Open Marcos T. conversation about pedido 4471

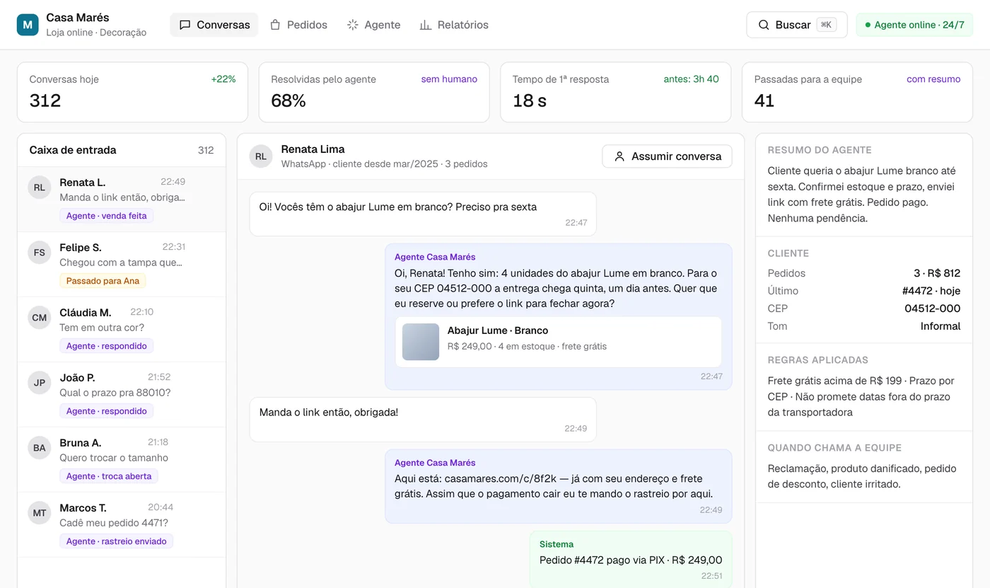[x=122, y=525]
